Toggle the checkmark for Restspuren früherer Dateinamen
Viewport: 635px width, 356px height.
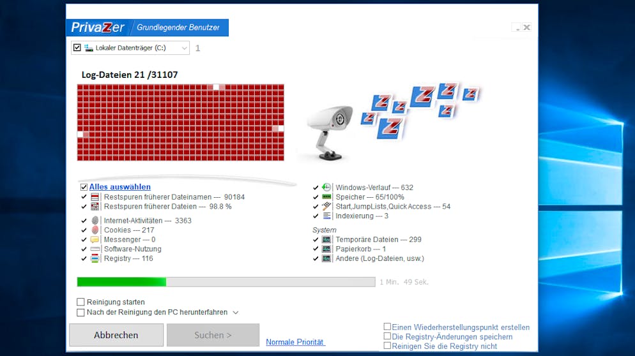(84, 197)
